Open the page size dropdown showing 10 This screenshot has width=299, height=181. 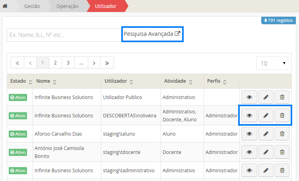(x=273, y=63)
